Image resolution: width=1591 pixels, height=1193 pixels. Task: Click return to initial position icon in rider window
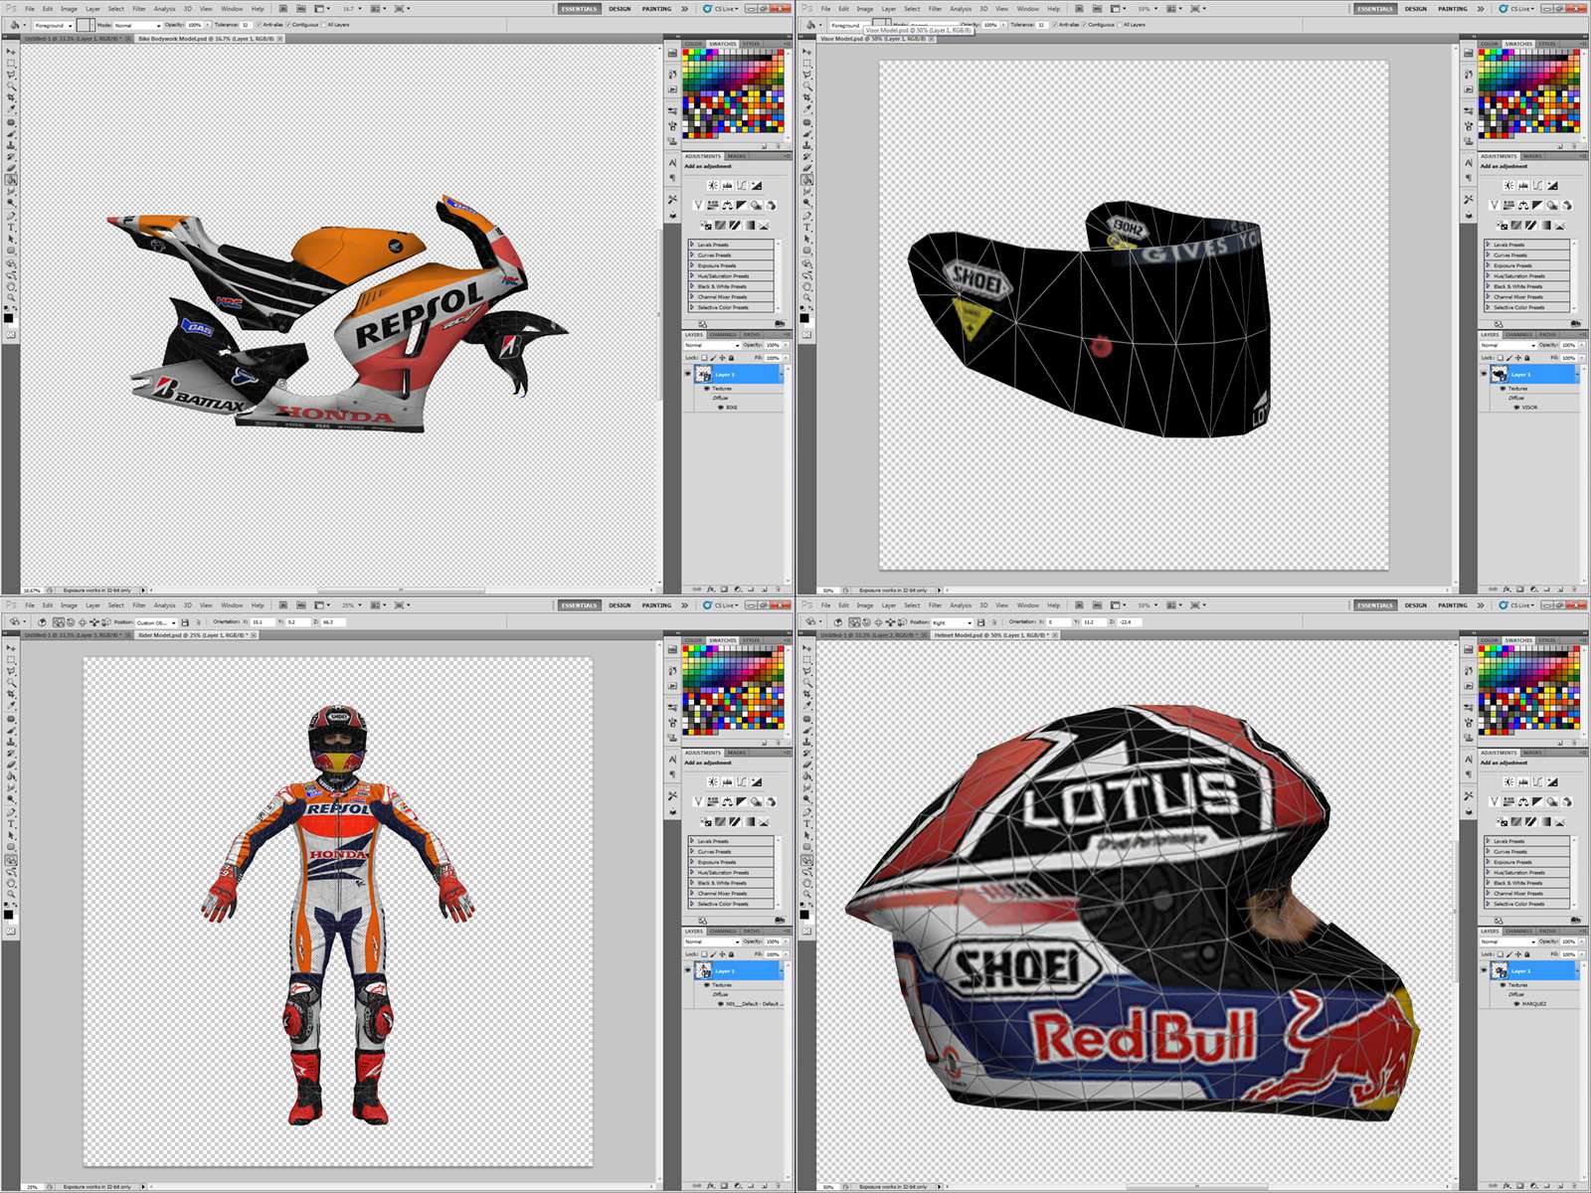42,622
